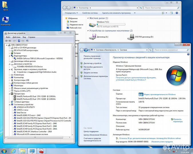Click the Поиск: Компьютер search field
193x154 pixels.
point(162,8)
